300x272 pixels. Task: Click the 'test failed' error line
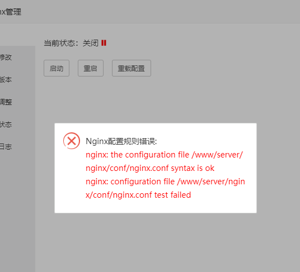[x=138, y=195]
